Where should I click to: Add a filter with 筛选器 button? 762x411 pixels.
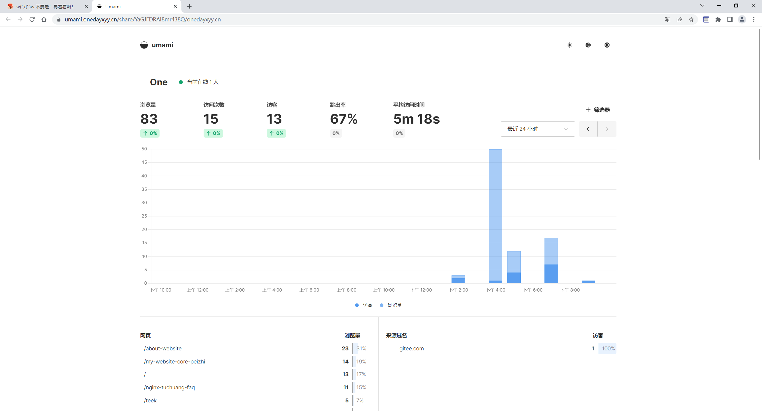tap(598, 110)
